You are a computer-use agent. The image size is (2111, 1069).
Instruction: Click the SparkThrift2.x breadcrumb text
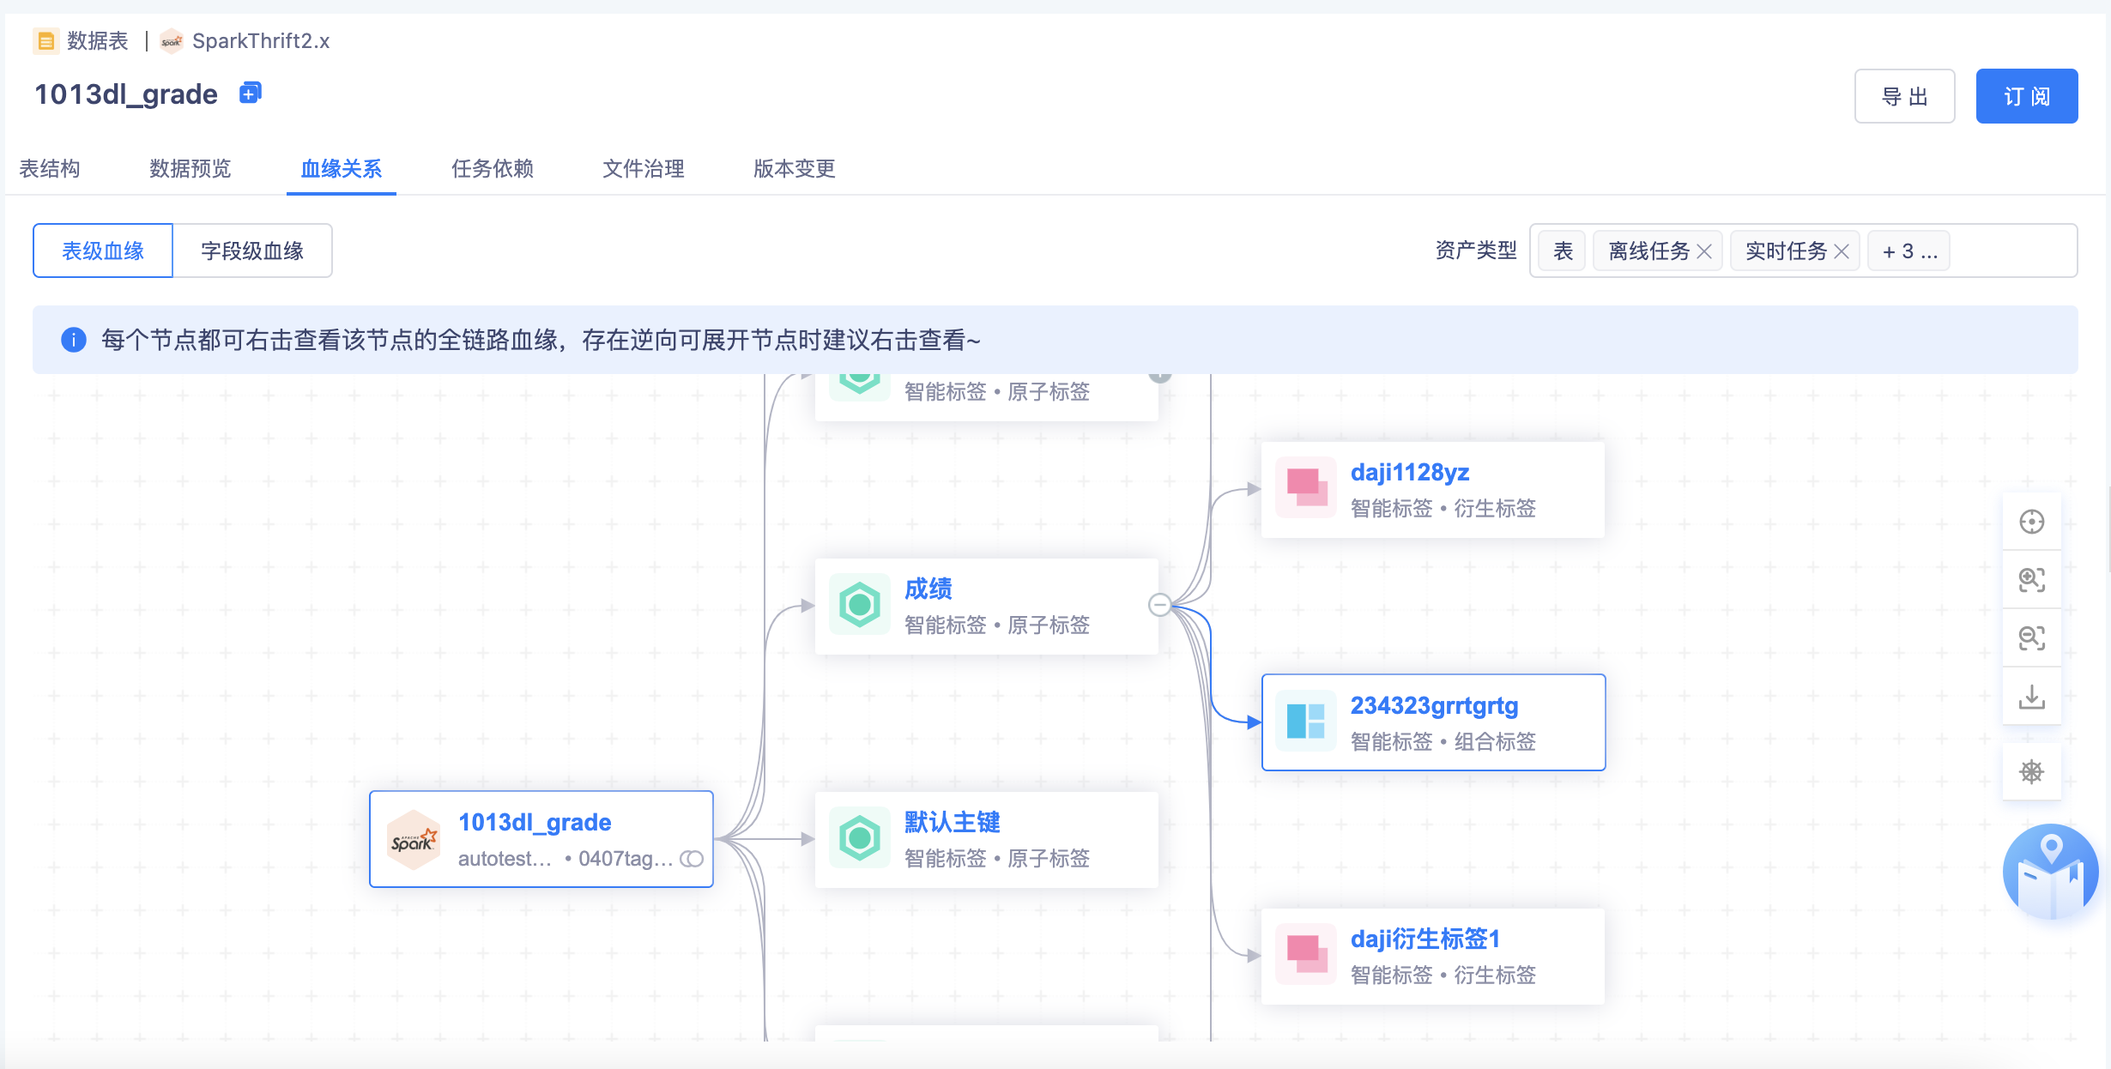tap(261, 41)
